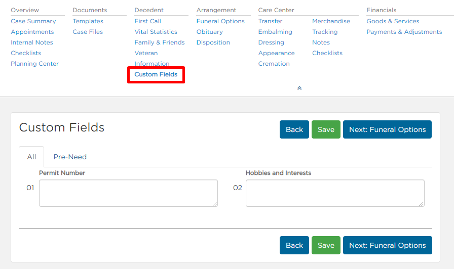This screenshot has height=269, width=454.
Task: Open the Custom Fields link
Action: [x=156, y=74]
